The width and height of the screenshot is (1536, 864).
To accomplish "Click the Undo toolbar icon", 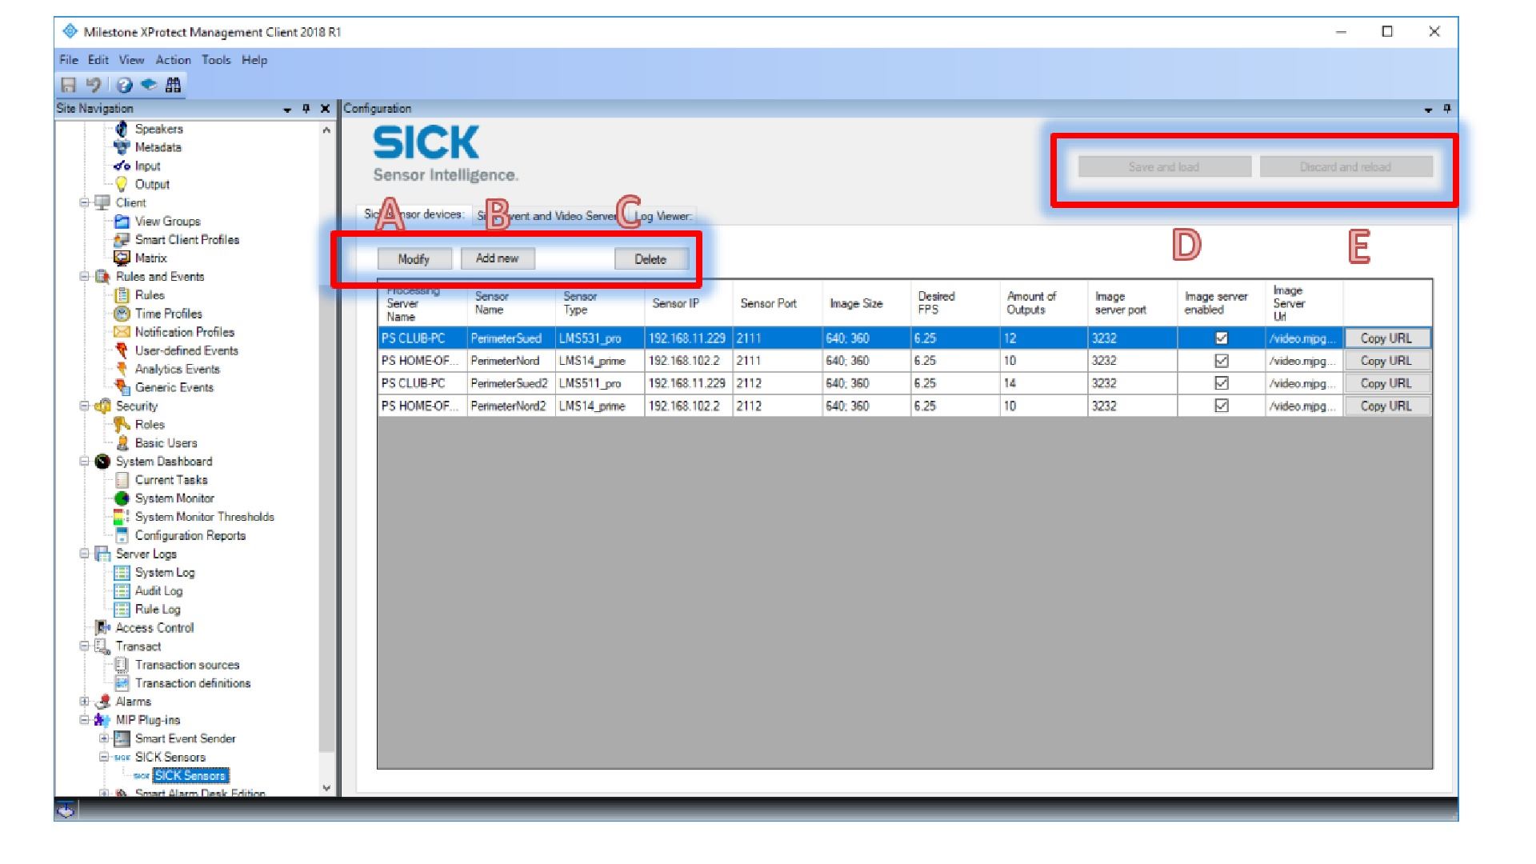I will pyautogui.click(x=94, y=85).
